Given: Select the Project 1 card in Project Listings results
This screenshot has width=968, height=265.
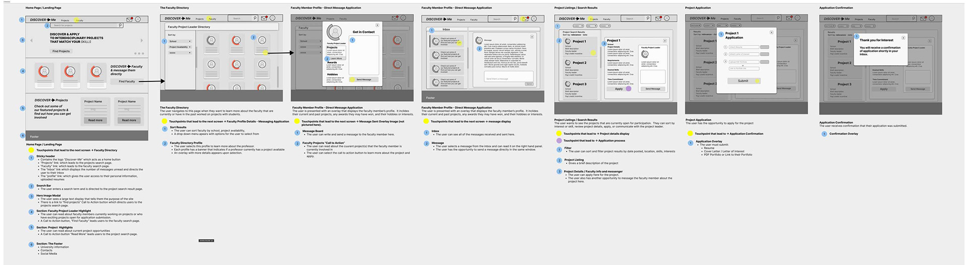Looking at the screenshot, I should (580, 47).
